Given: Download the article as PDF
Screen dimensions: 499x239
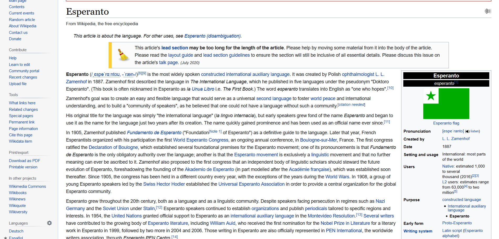Looking at the screenshot, I should click(24, 161).
